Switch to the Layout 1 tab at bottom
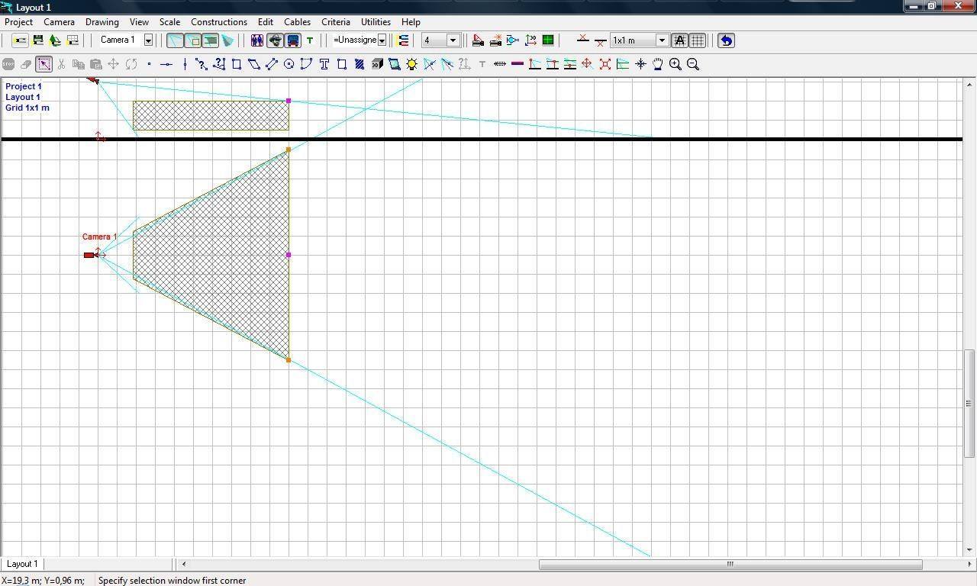The width and height of the screenshot is (977, 586). pos(22,563)
